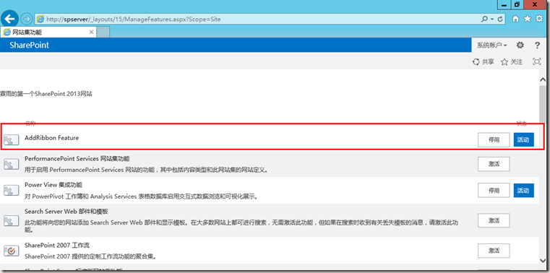The image size is (550, 273).
Task: Open the browser Tools gear icon
Action: 539,19
